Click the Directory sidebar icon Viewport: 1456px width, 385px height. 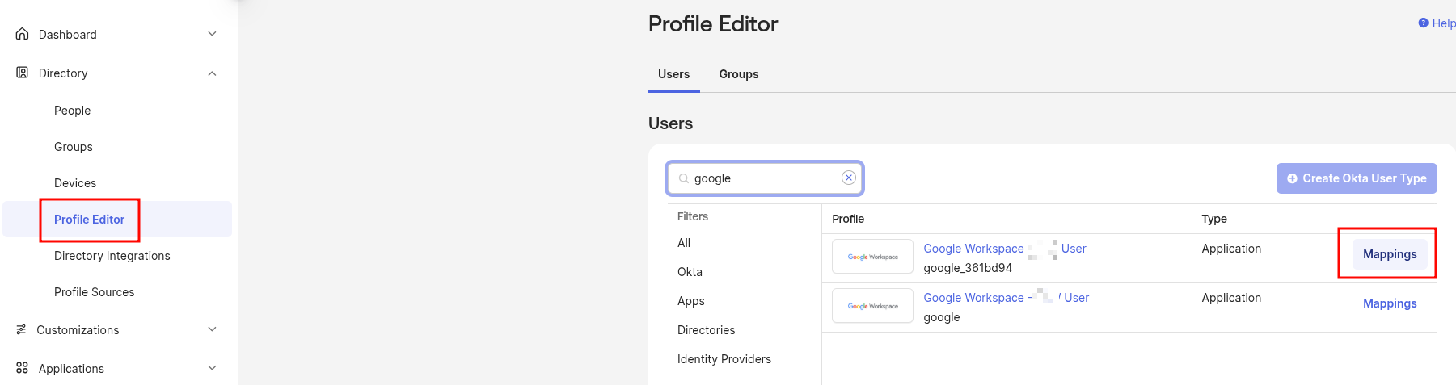23,73
